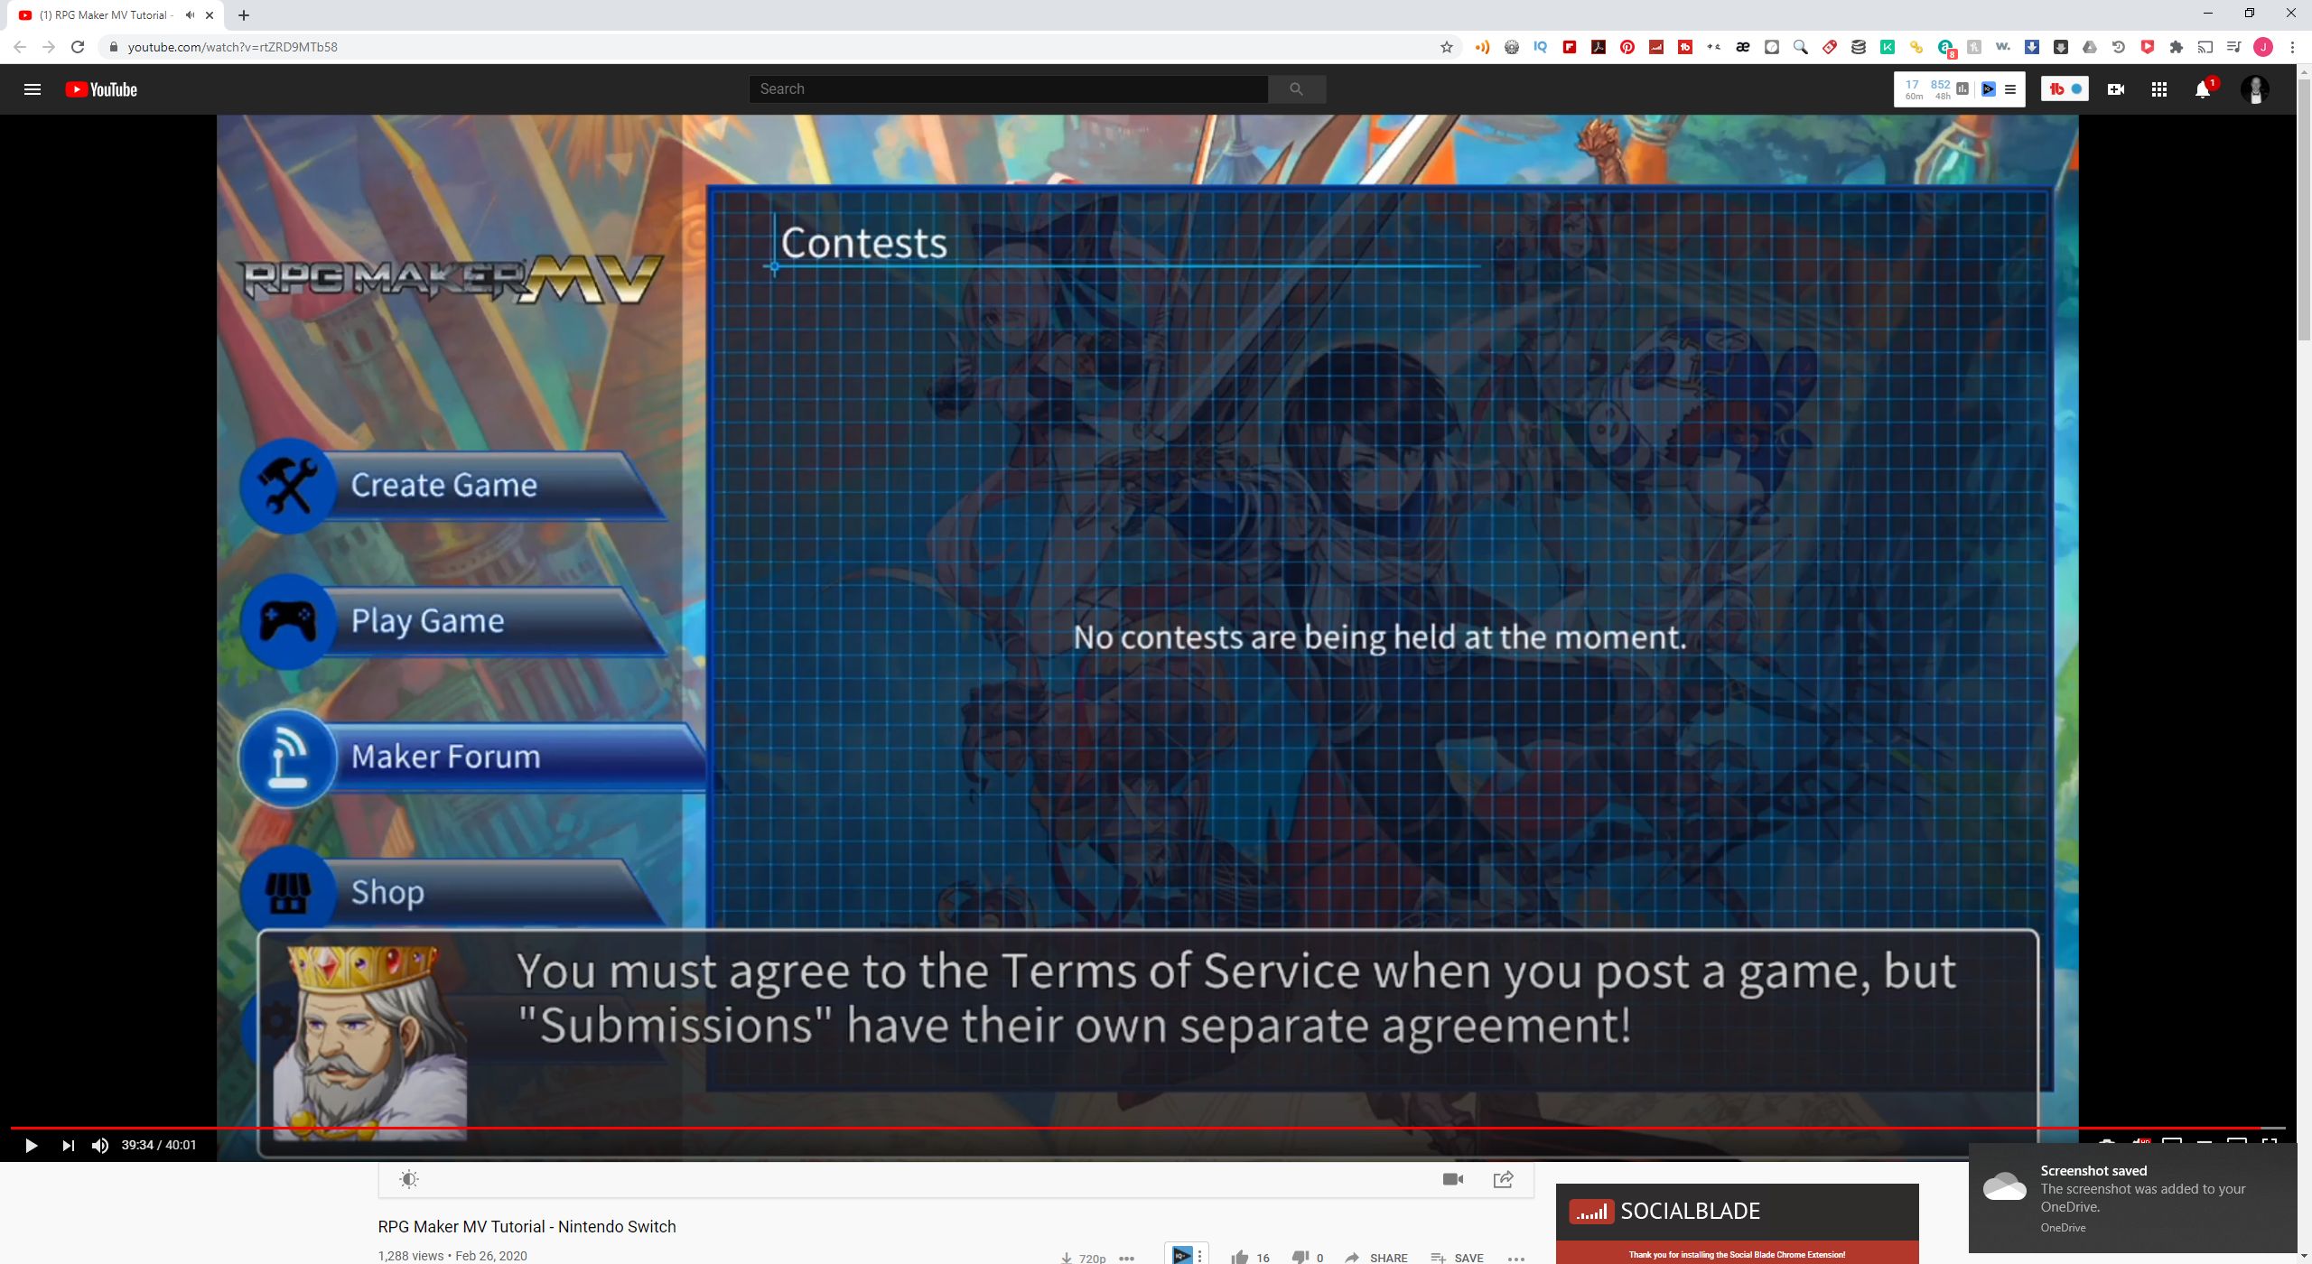Click SAVE to add to playlist
Image resolution: width=2312 pixels, height=1264 pixels.
click(1458, 1257)
